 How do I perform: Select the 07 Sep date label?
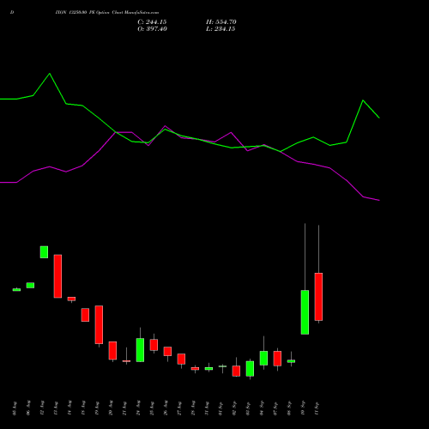(275, 408)
